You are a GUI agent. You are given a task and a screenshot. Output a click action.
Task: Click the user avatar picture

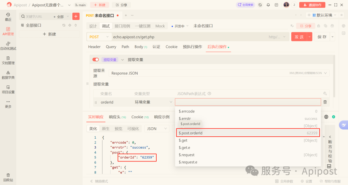[x=286, y=5]
